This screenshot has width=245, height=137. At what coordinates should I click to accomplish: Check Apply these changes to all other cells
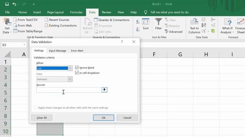tap(36, 107)
